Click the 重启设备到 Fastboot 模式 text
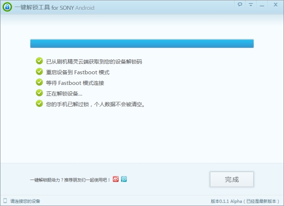 (x=78, y=72)
